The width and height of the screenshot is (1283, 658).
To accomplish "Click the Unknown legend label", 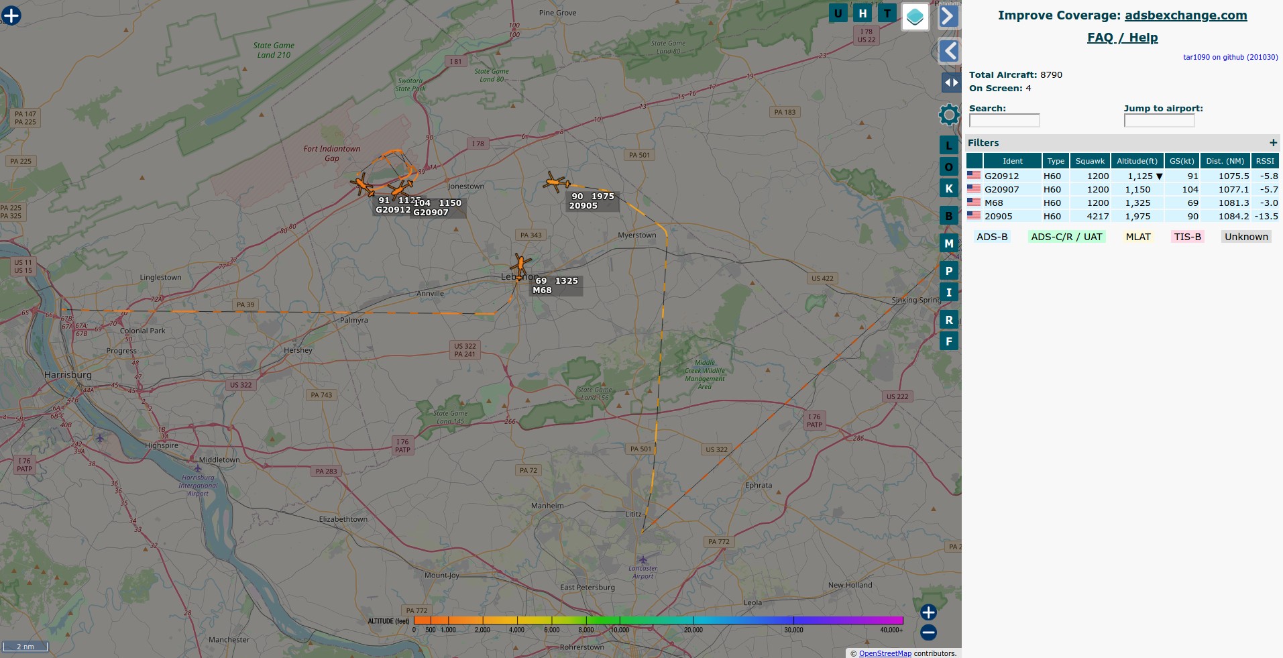I will [1246, 237].
